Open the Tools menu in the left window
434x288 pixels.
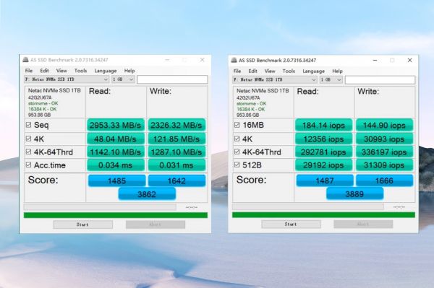coord(80,71)
